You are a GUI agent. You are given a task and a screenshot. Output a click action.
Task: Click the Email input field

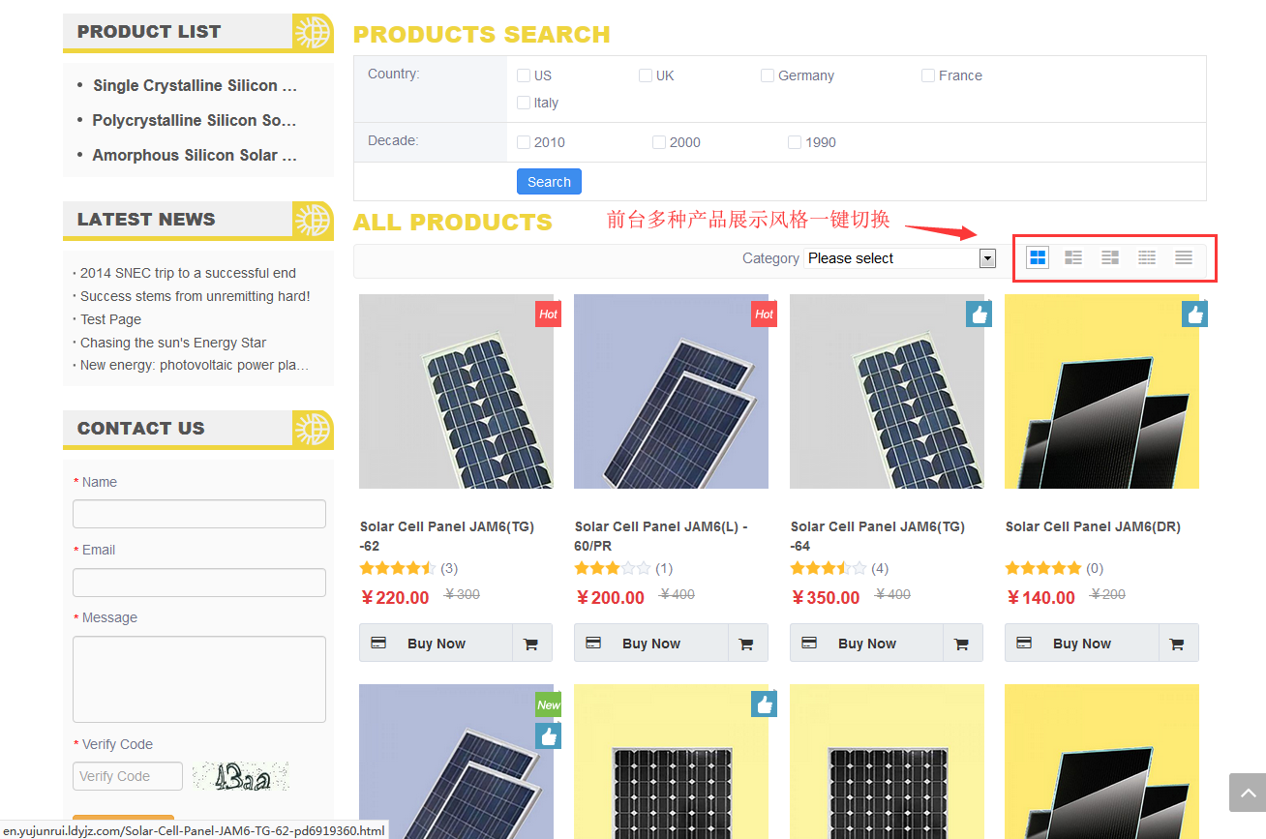[x=199, y=583]
